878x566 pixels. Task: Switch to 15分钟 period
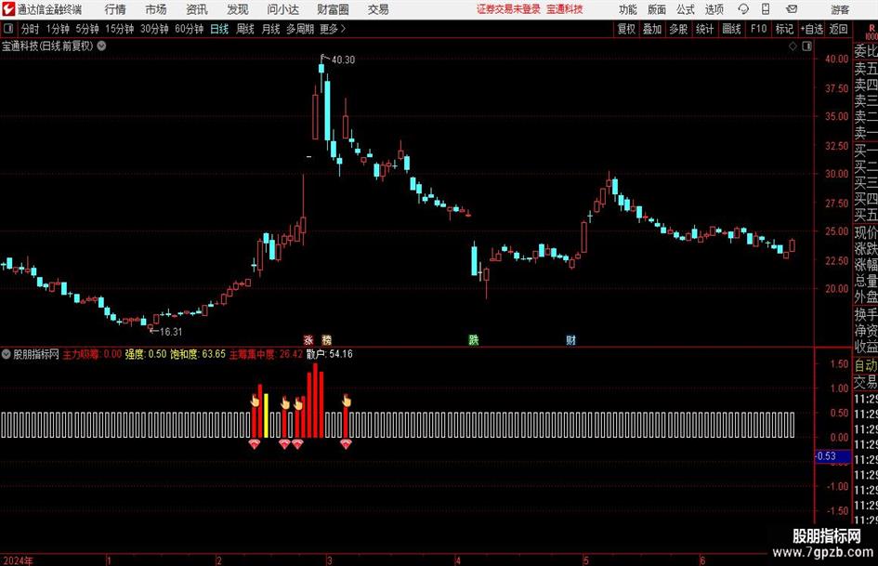coord(120,29)
